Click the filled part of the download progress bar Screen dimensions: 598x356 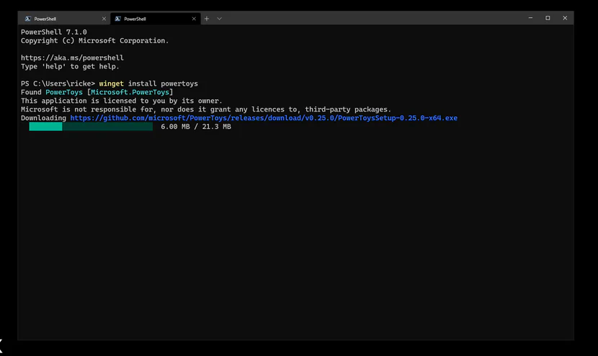45,127
